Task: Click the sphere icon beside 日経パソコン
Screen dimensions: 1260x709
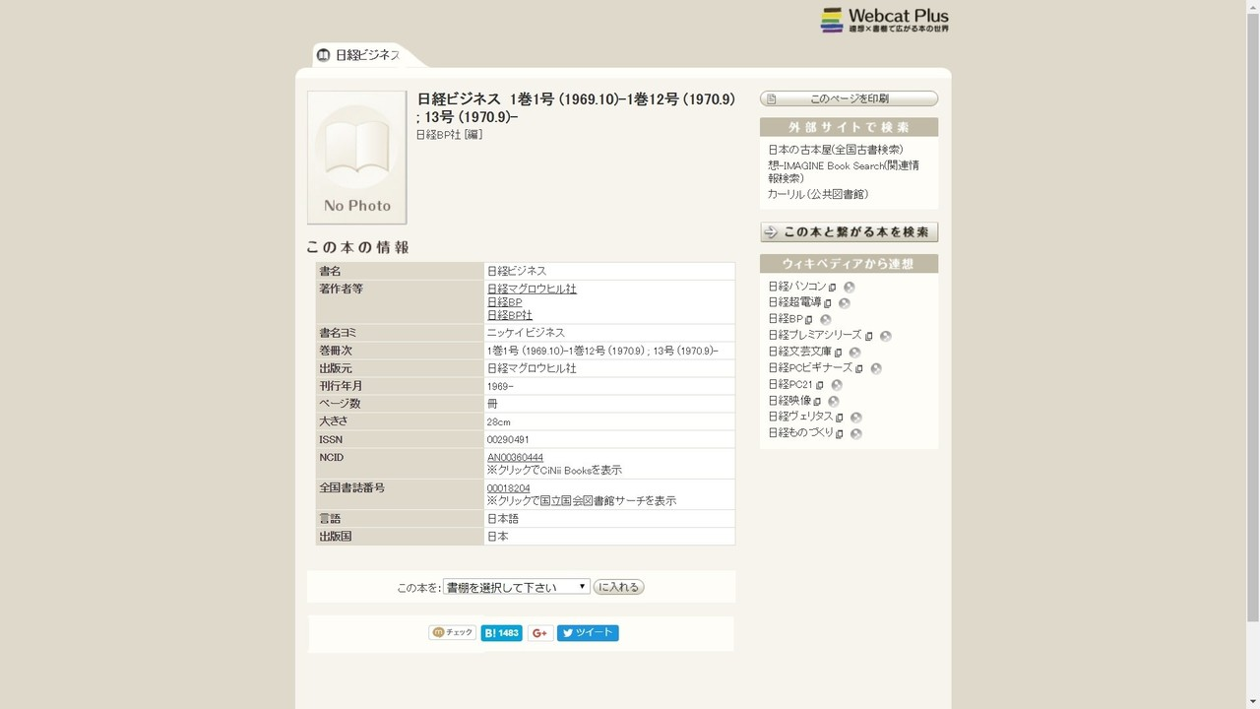Action: 849,288
